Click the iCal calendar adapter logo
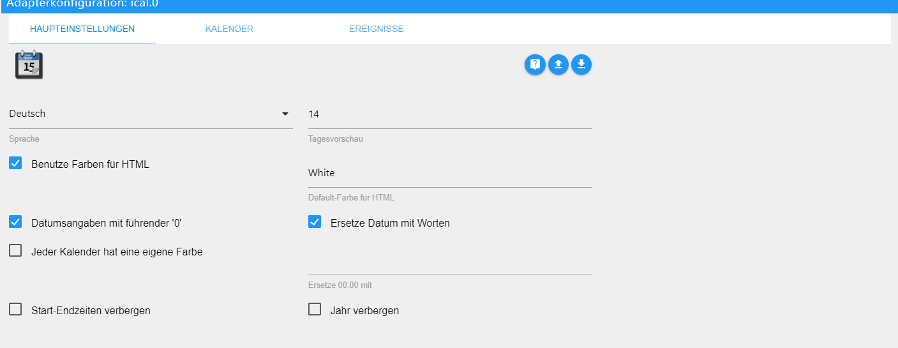This screenshot has width=898, height=348. [29, 64]
